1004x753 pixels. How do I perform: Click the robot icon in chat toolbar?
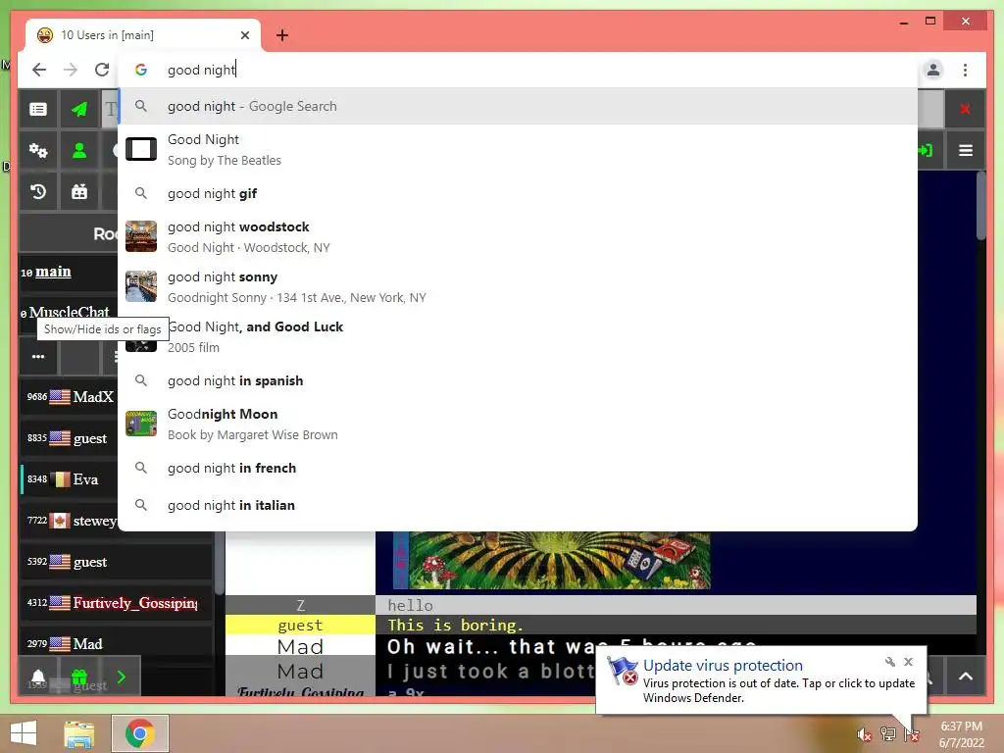click(x=79, y=191)
